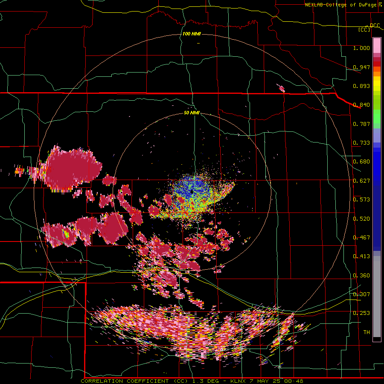The width and height of the screenshot is (384, 384).
Task: Click the 0.787 scale value
Action: point(361,124)
